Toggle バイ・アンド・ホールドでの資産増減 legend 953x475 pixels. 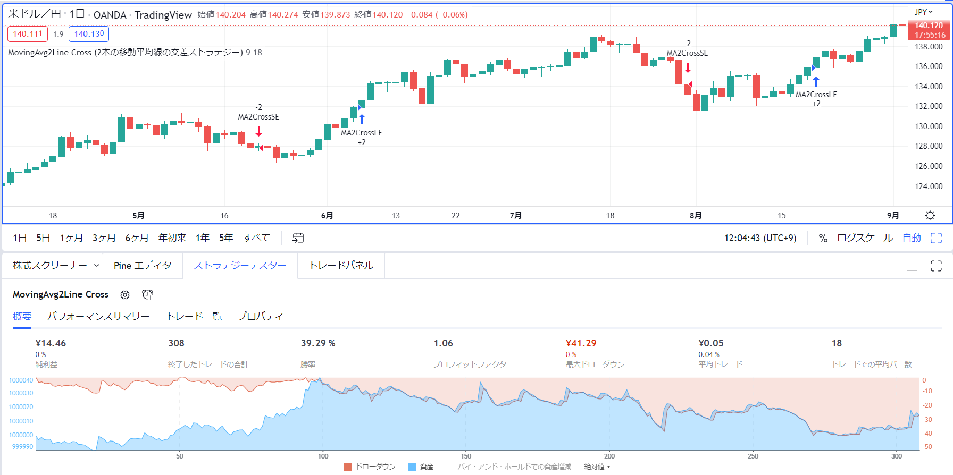pyautogui.click(x=514, y=466)
